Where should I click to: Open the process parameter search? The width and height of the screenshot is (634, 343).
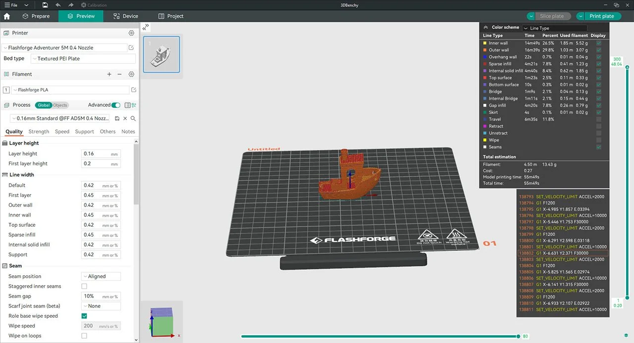coord(134,118)
